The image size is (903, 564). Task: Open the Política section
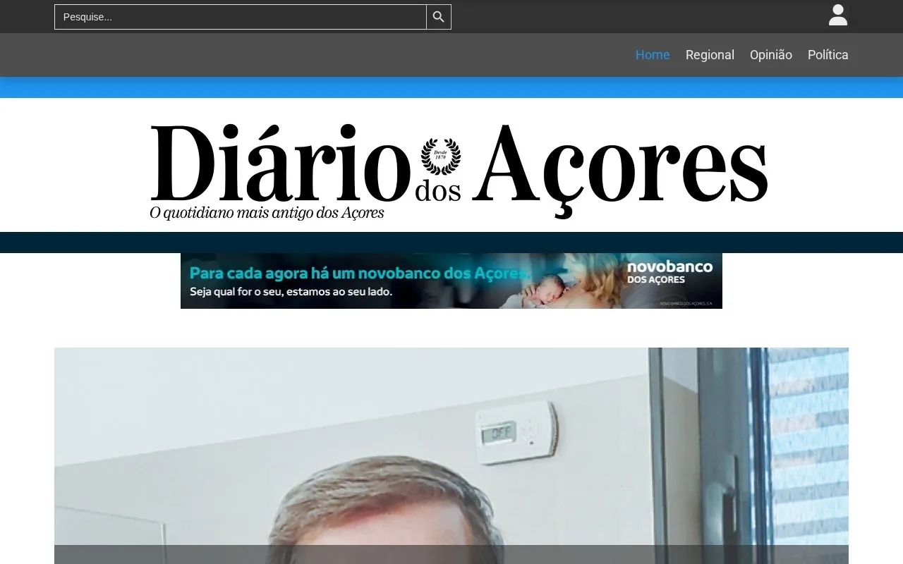click(x=828, y=55)
